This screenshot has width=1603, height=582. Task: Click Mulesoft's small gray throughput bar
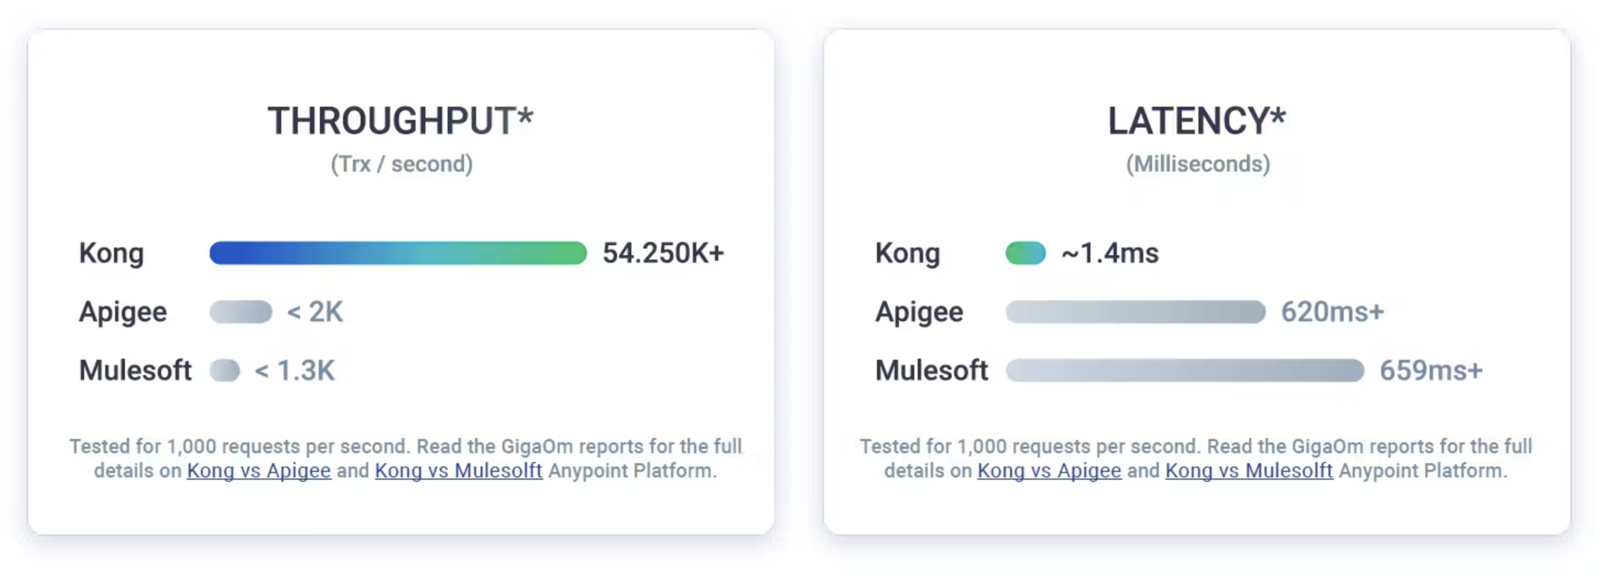(x=224, y=370)
